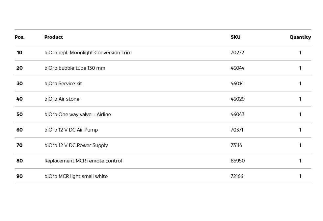
Task: Click the SKU column header
Action: click(235, 37)
